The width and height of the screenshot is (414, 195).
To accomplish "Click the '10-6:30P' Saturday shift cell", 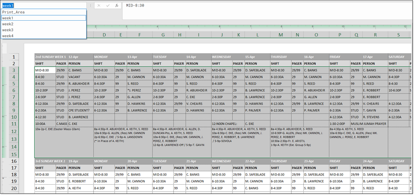I will (x=398, y=90).
